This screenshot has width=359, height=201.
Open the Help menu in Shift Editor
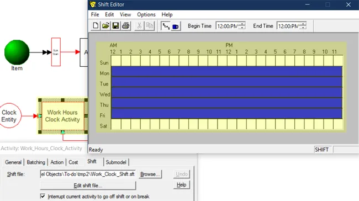(167, 14)
